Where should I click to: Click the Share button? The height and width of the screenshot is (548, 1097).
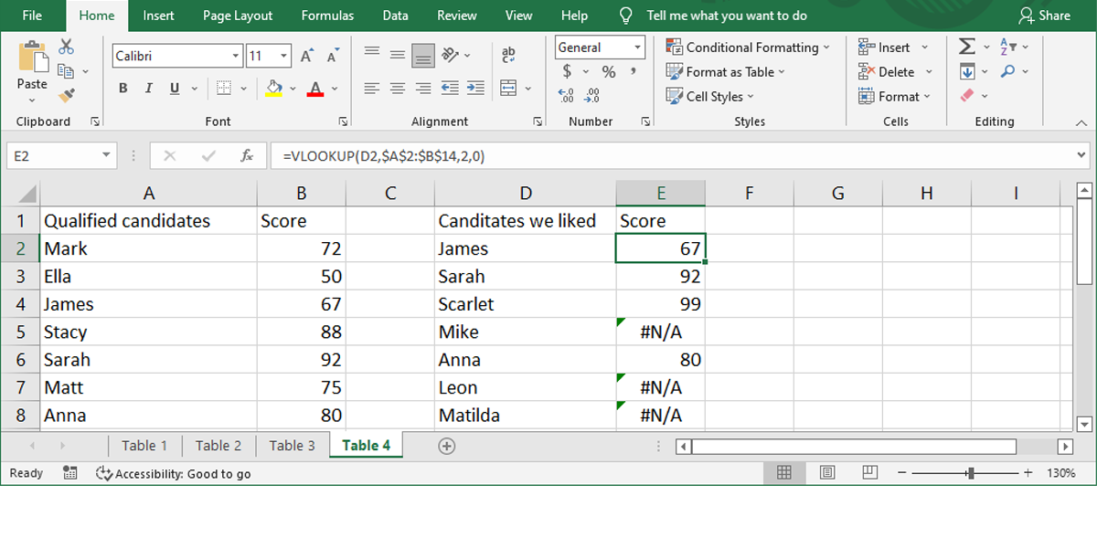pyautogui.click(x=1045, y=15)
